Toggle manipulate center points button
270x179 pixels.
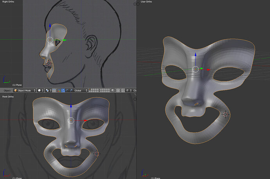click(x=54, y=90)
